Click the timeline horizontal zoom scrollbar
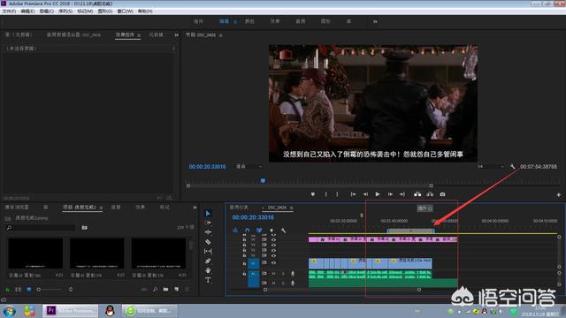The height and width of the screenshot is (318, 566). coord(342,290)
